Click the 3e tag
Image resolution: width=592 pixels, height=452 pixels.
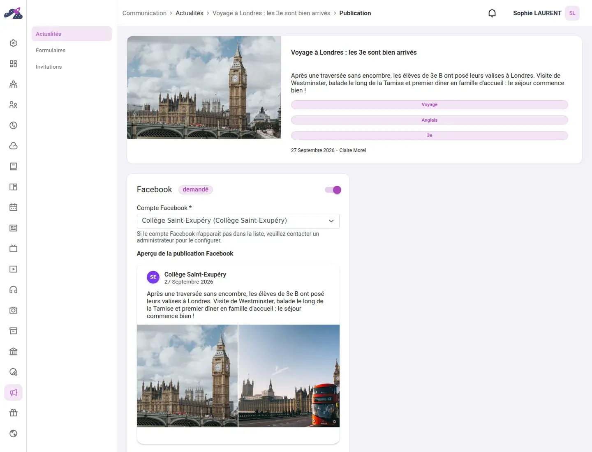pyautogui.click(x=429, y=136)
